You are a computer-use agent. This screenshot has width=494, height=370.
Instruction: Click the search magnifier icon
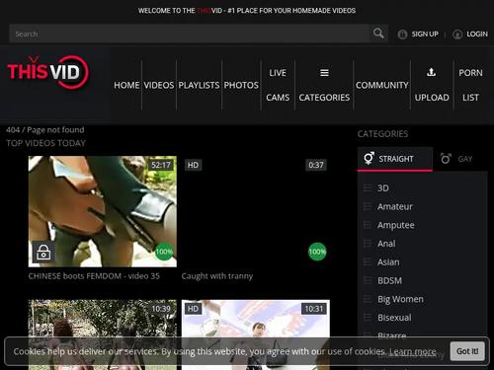[x=378, y=34]
